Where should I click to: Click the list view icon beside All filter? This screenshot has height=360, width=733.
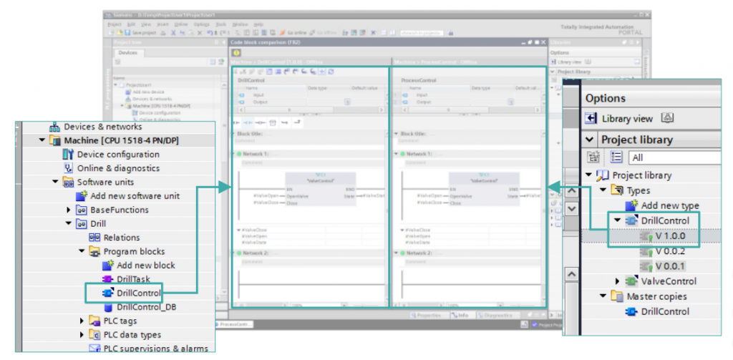coord(616,157)
